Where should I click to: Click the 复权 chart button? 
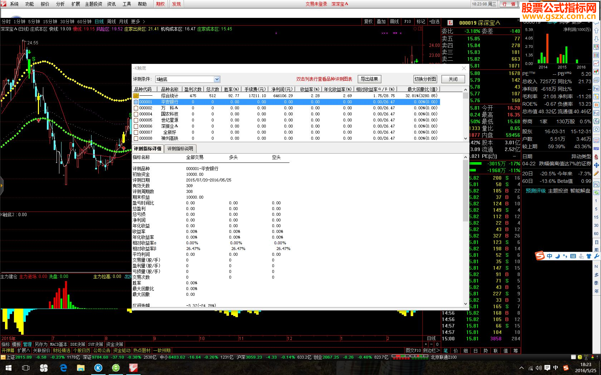tap(368, 21)
